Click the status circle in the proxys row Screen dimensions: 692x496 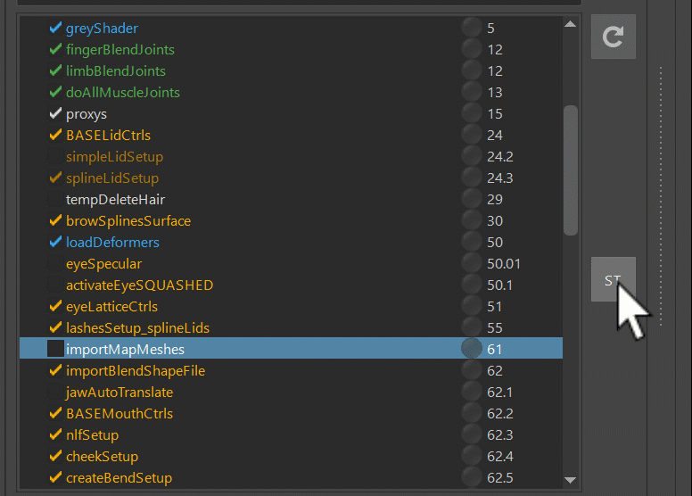point(472,113)
